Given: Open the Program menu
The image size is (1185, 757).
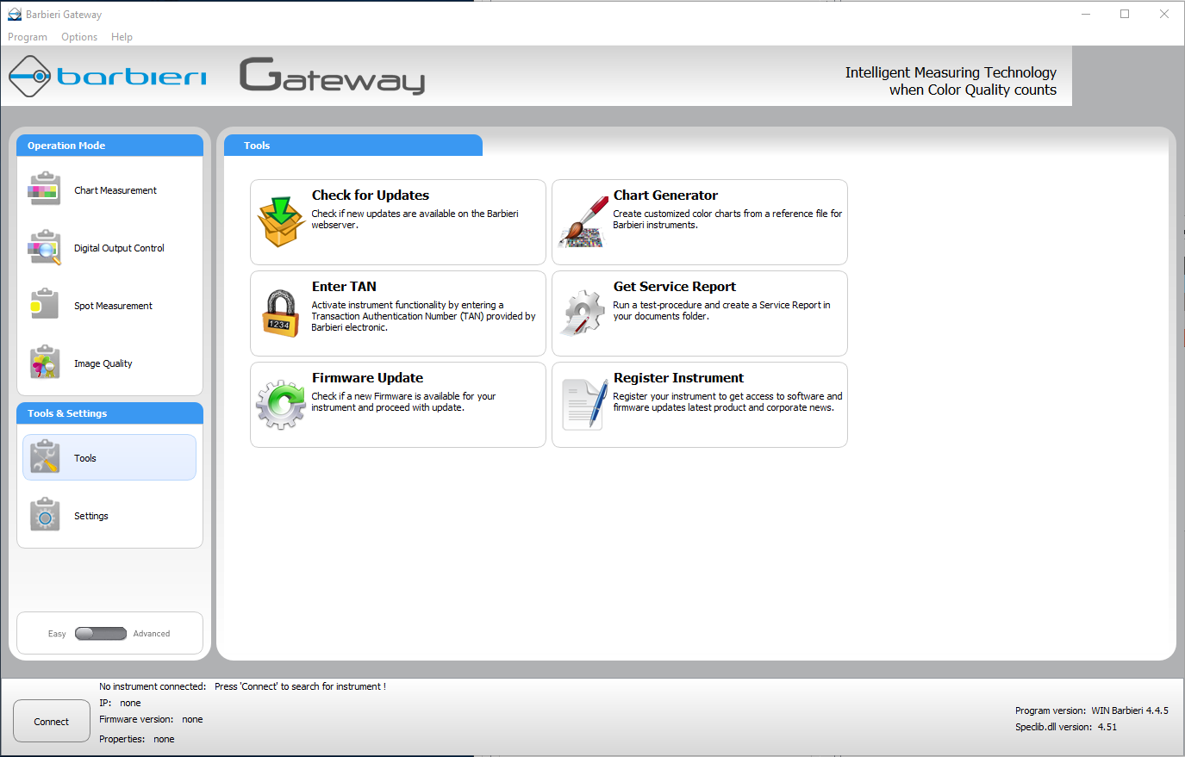Looking at the screenshot, I should click(28, 37).
